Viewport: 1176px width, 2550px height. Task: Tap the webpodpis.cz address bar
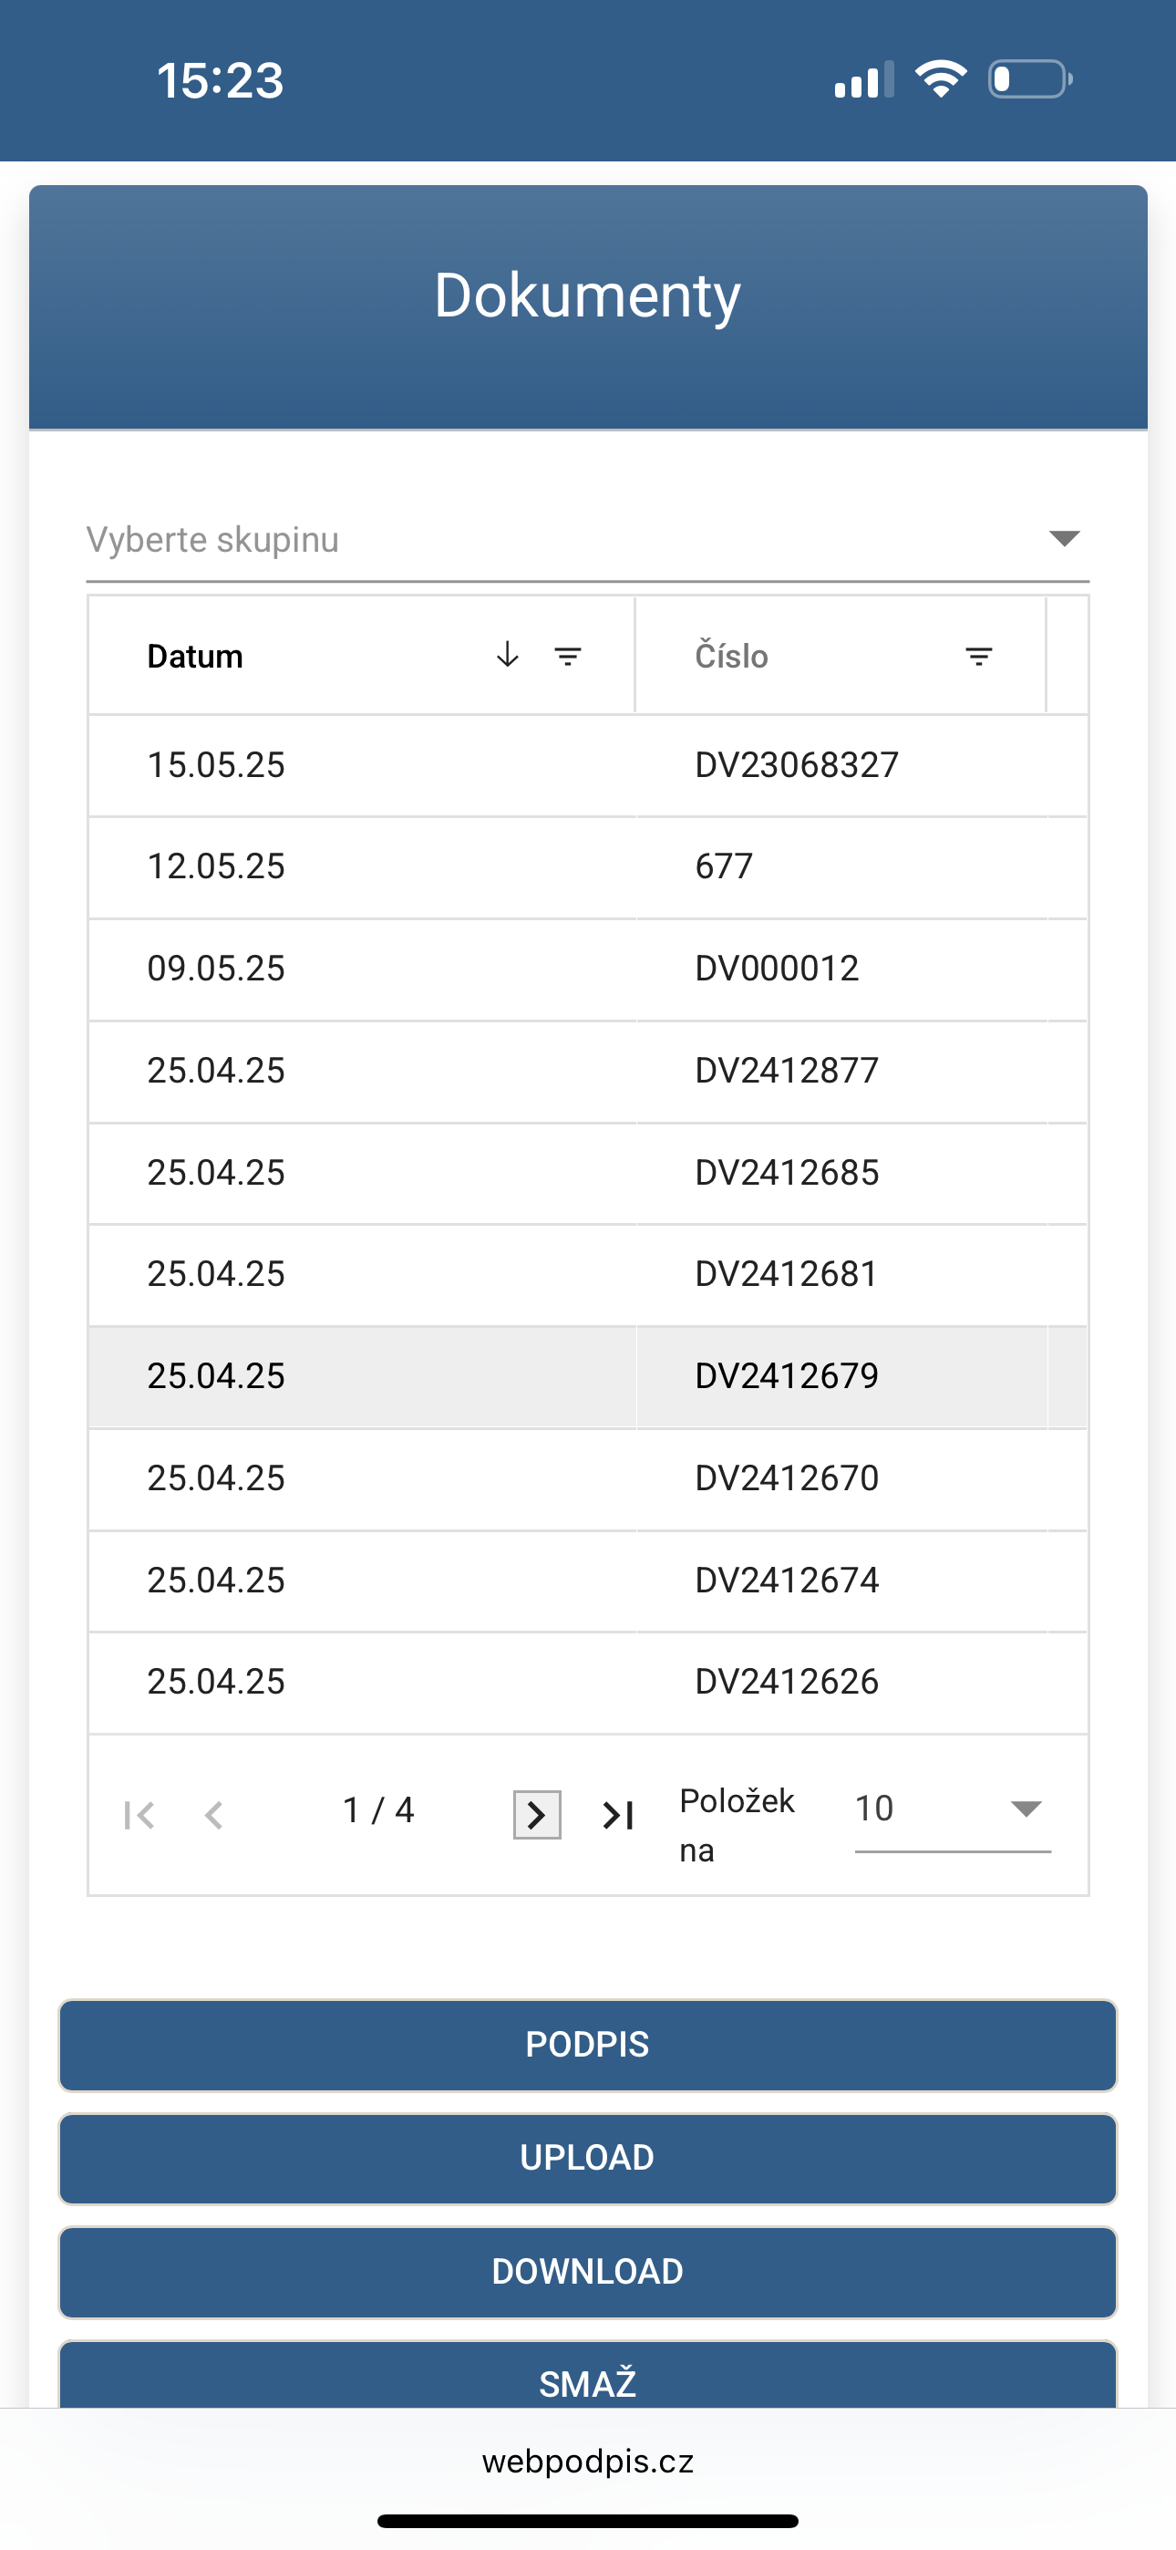(588, 2461)
